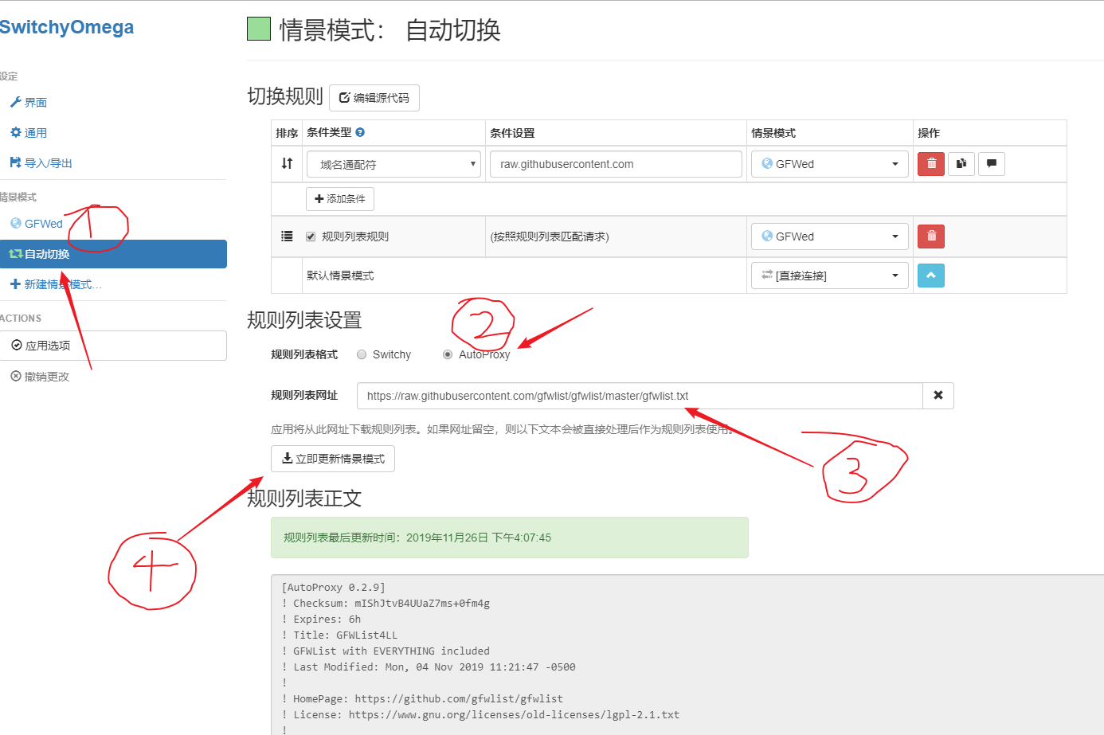Image resolution: width=1104 pixels, height=735 pixels.
Task: Click the edit pencil icon in 编辑源代码 button
Action: [344, 98]
